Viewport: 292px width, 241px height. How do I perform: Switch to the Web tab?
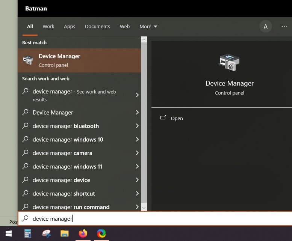[125, 26]
